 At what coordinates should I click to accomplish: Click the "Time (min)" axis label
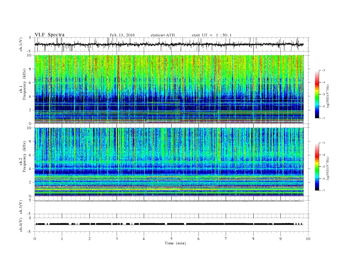(175, 243)
